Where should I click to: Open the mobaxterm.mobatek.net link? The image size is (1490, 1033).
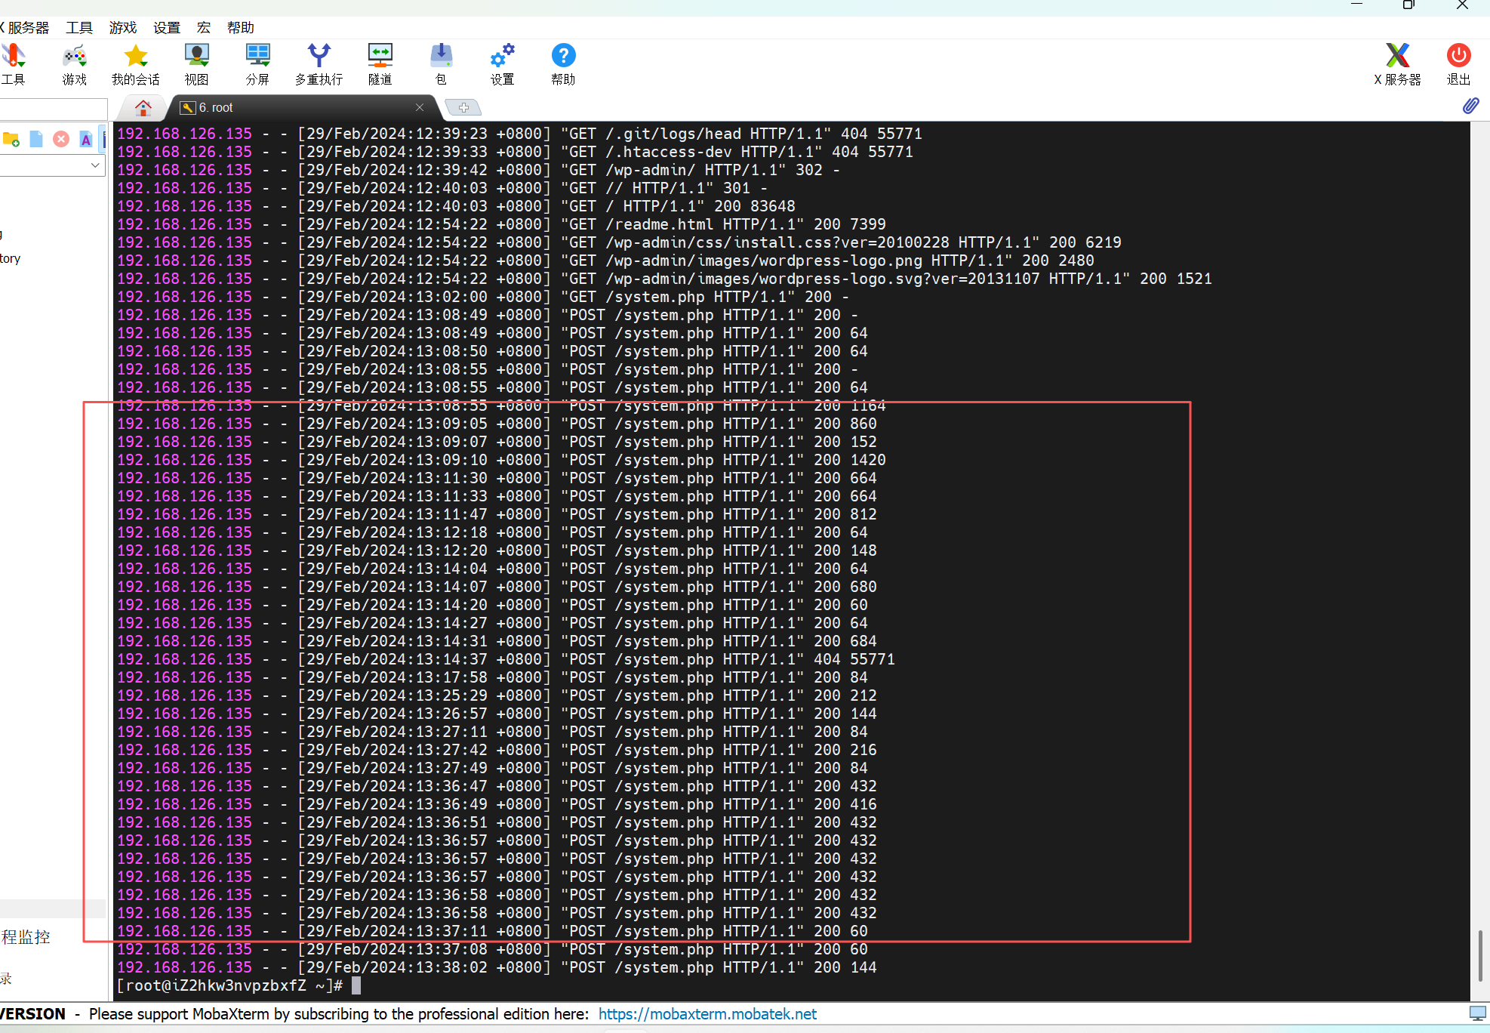click(707, 1014)
